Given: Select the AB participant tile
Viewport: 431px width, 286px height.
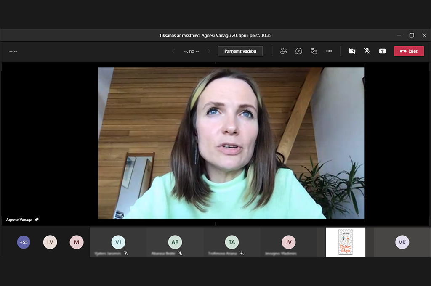Looking at the screenshot, I should [175, 242].
